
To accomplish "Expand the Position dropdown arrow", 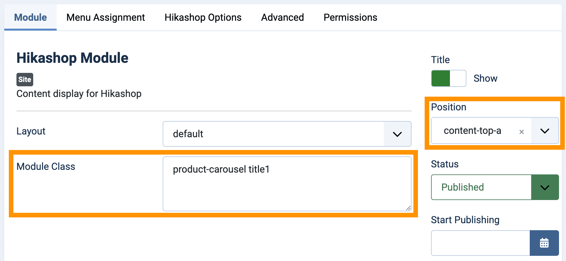I will click(x=545, y=131).
